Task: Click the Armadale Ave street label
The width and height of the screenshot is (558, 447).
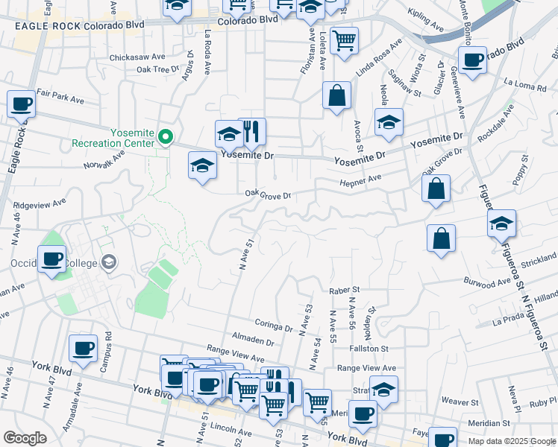Action: (72, 408)
